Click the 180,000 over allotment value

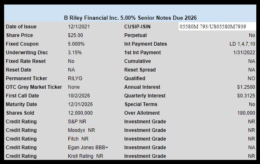(246, 113)
